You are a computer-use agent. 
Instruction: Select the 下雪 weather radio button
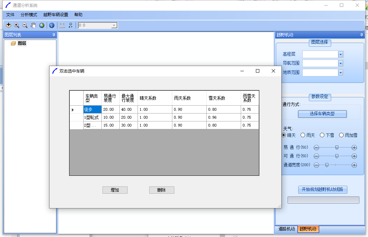pyautogui.click(x=322, y=135)
